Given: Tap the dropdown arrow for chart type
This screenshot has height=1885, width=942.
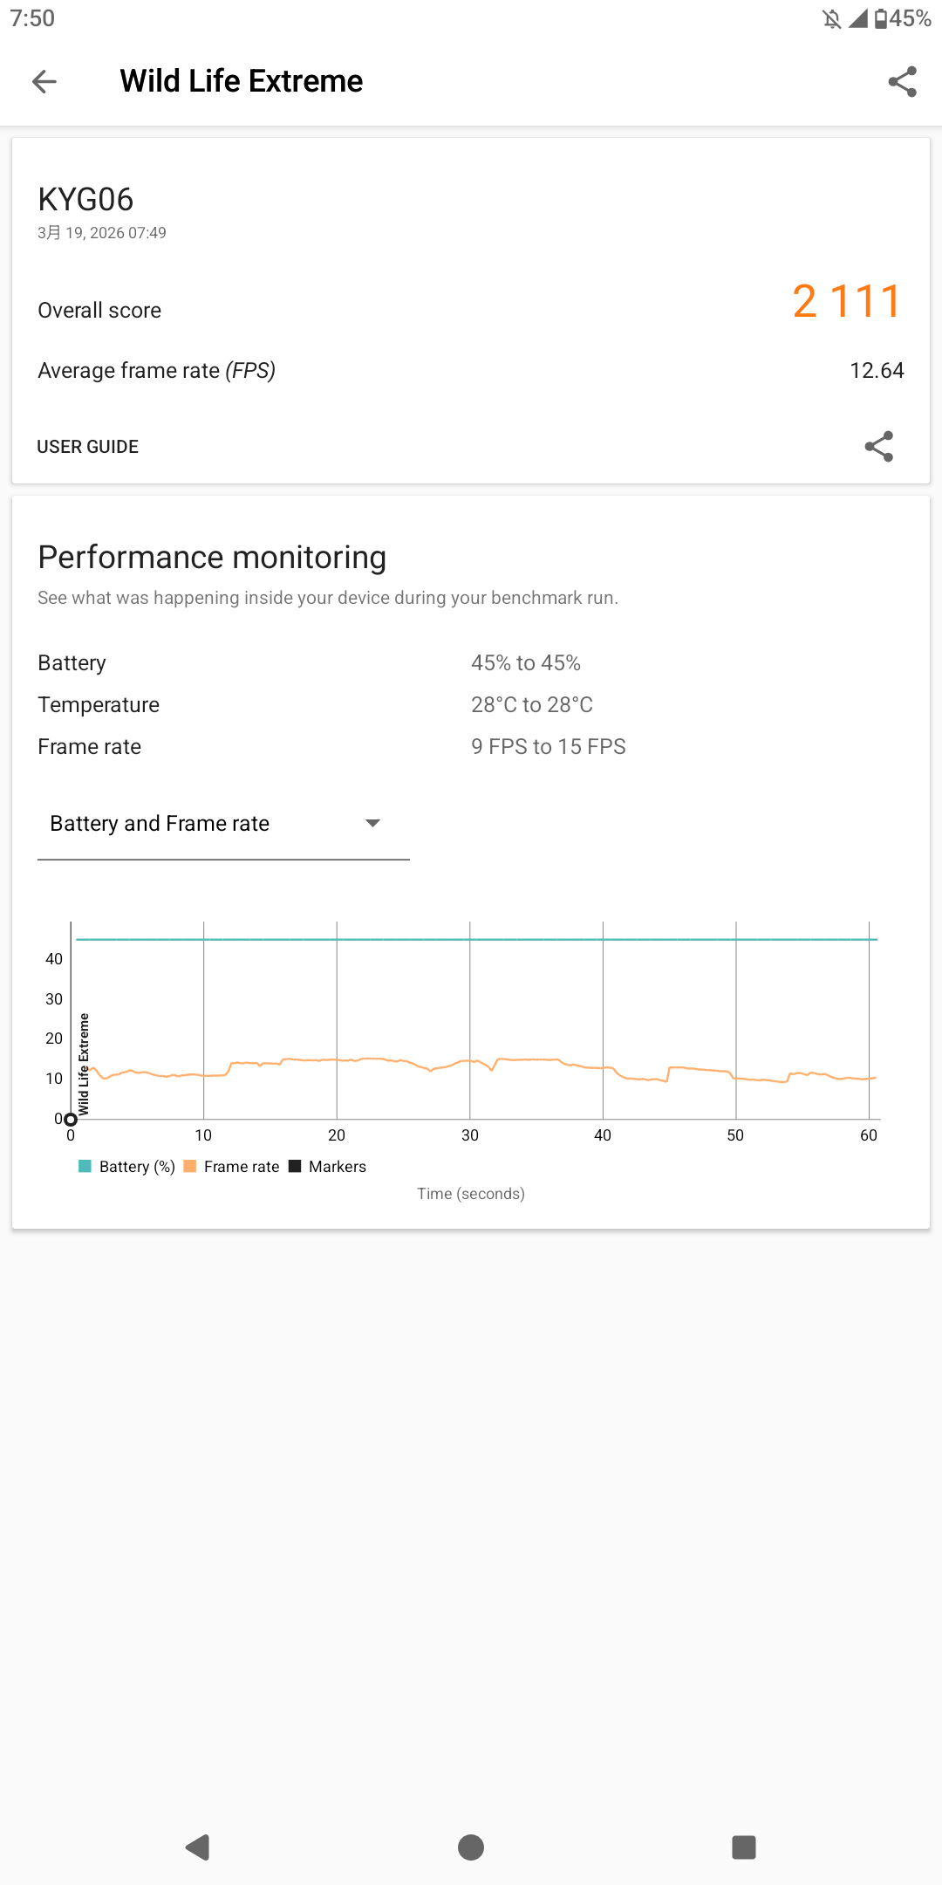Looking at the screenshot, I should click(x=372, y=824).
